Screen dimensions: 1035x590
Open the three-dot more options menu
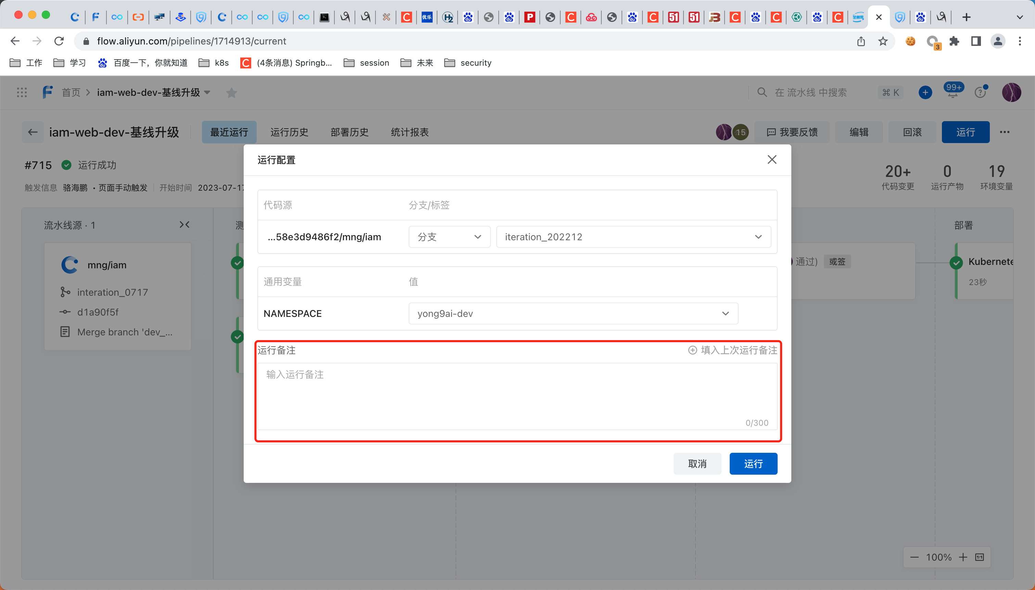coord(1004,132)
